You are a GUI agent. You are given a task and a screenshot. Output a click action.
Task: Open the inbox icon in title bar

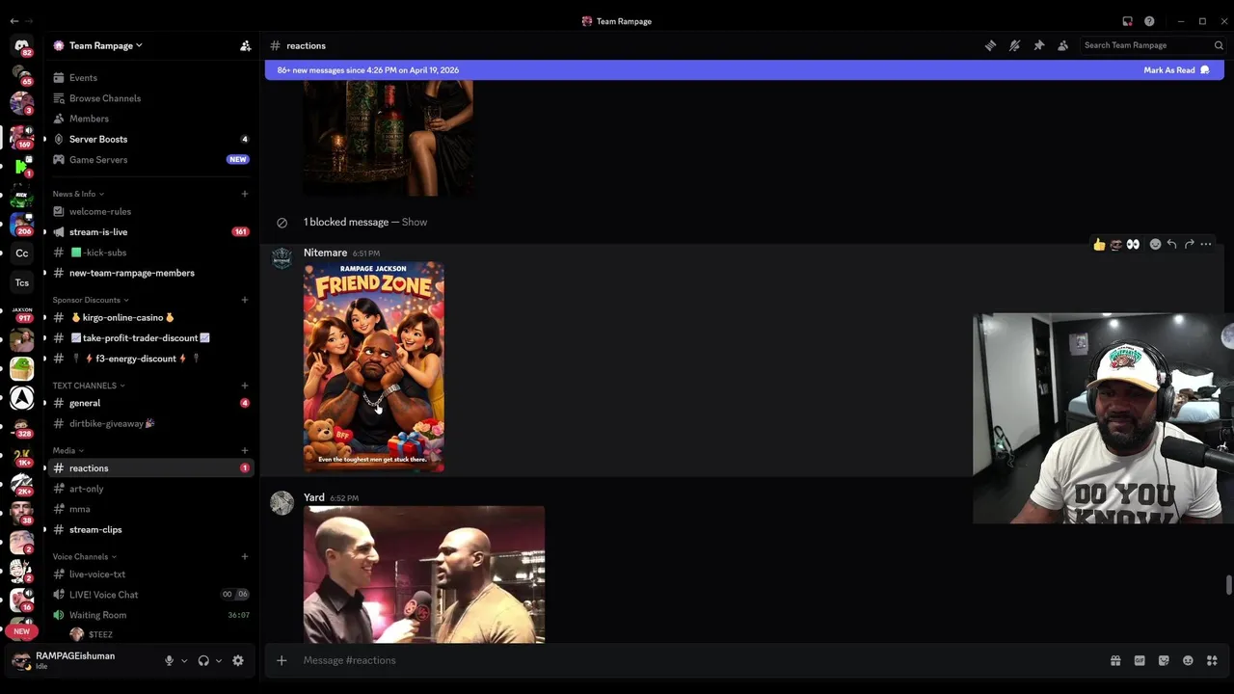[x=1127, y=21]
